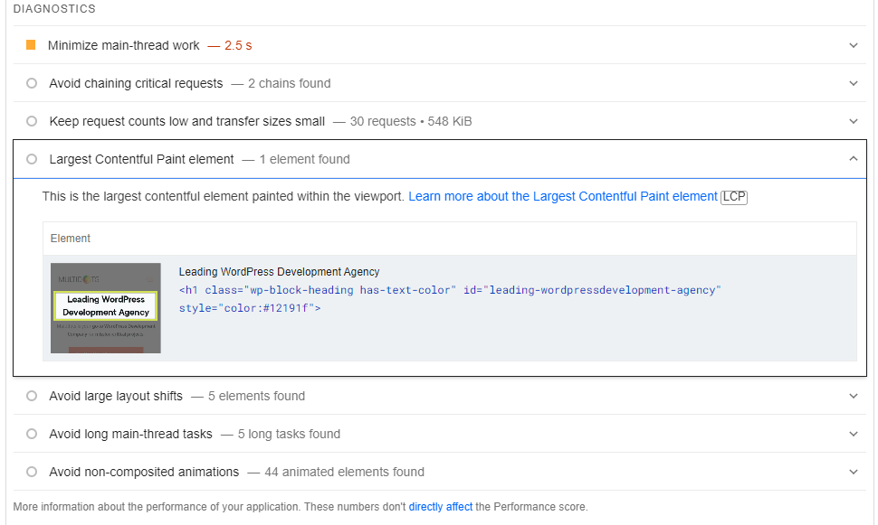Click '30 requests • 548 KiB' text

point(411,121)
